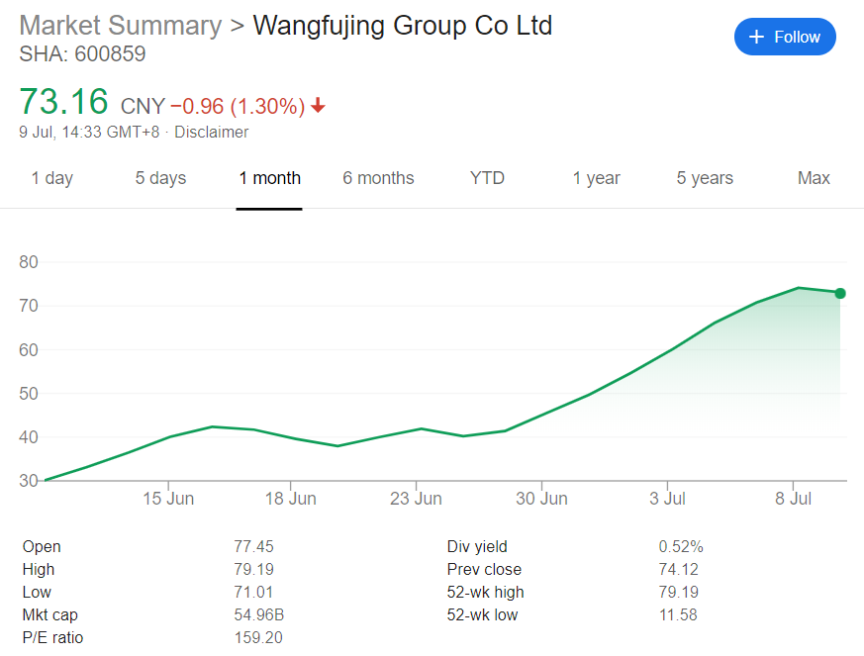Select the 1 month tab

[x=269, y=178]
